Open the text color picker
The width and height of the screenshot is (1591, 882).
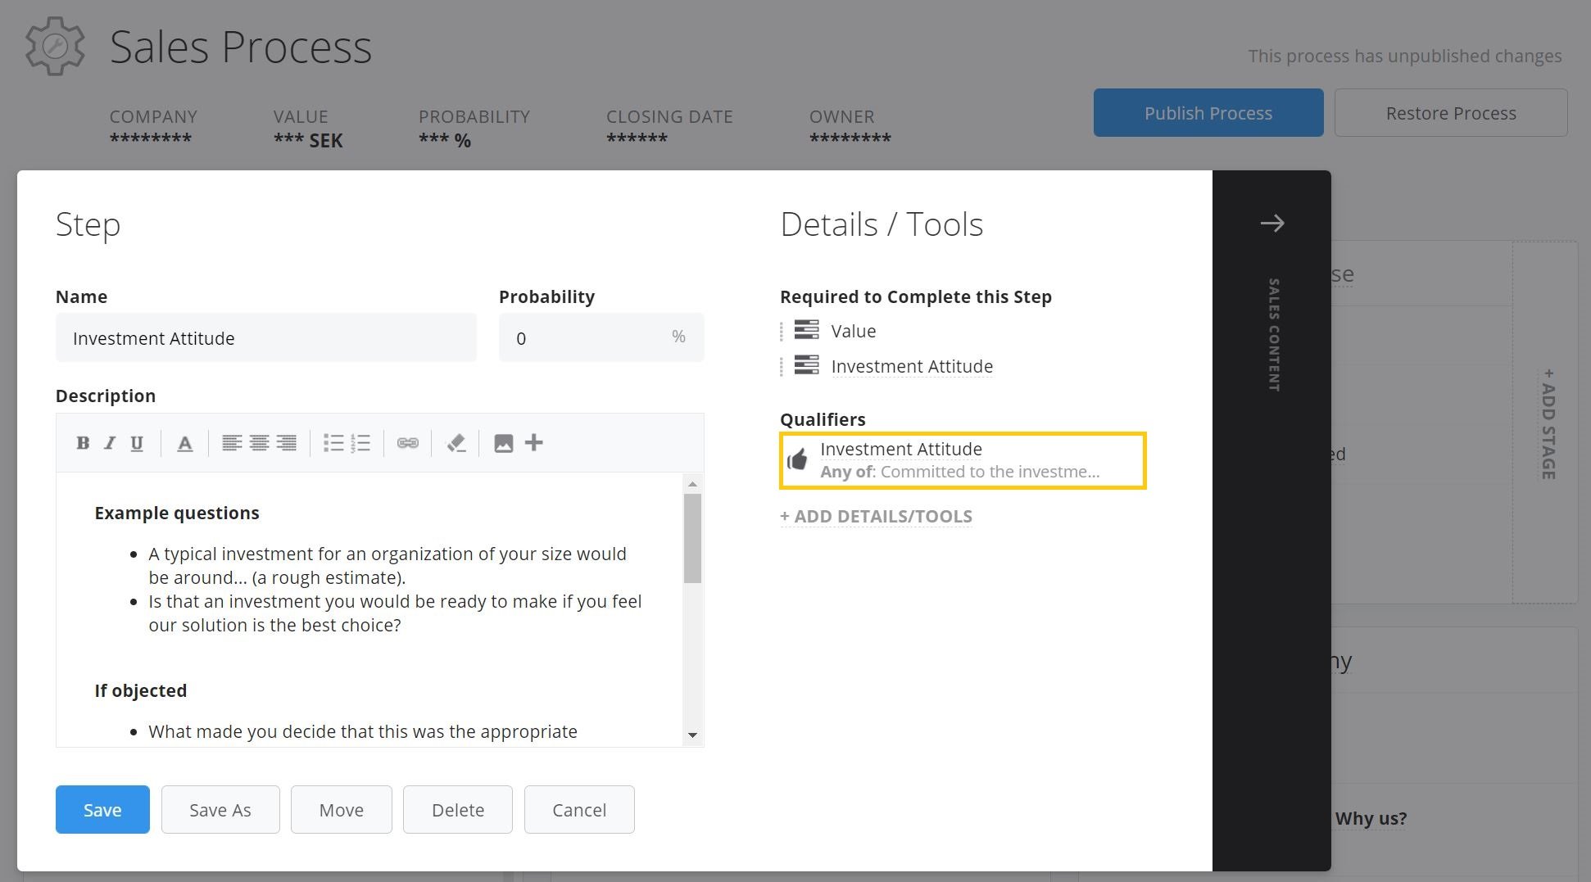pyautogui.click(x=185, y=443)
